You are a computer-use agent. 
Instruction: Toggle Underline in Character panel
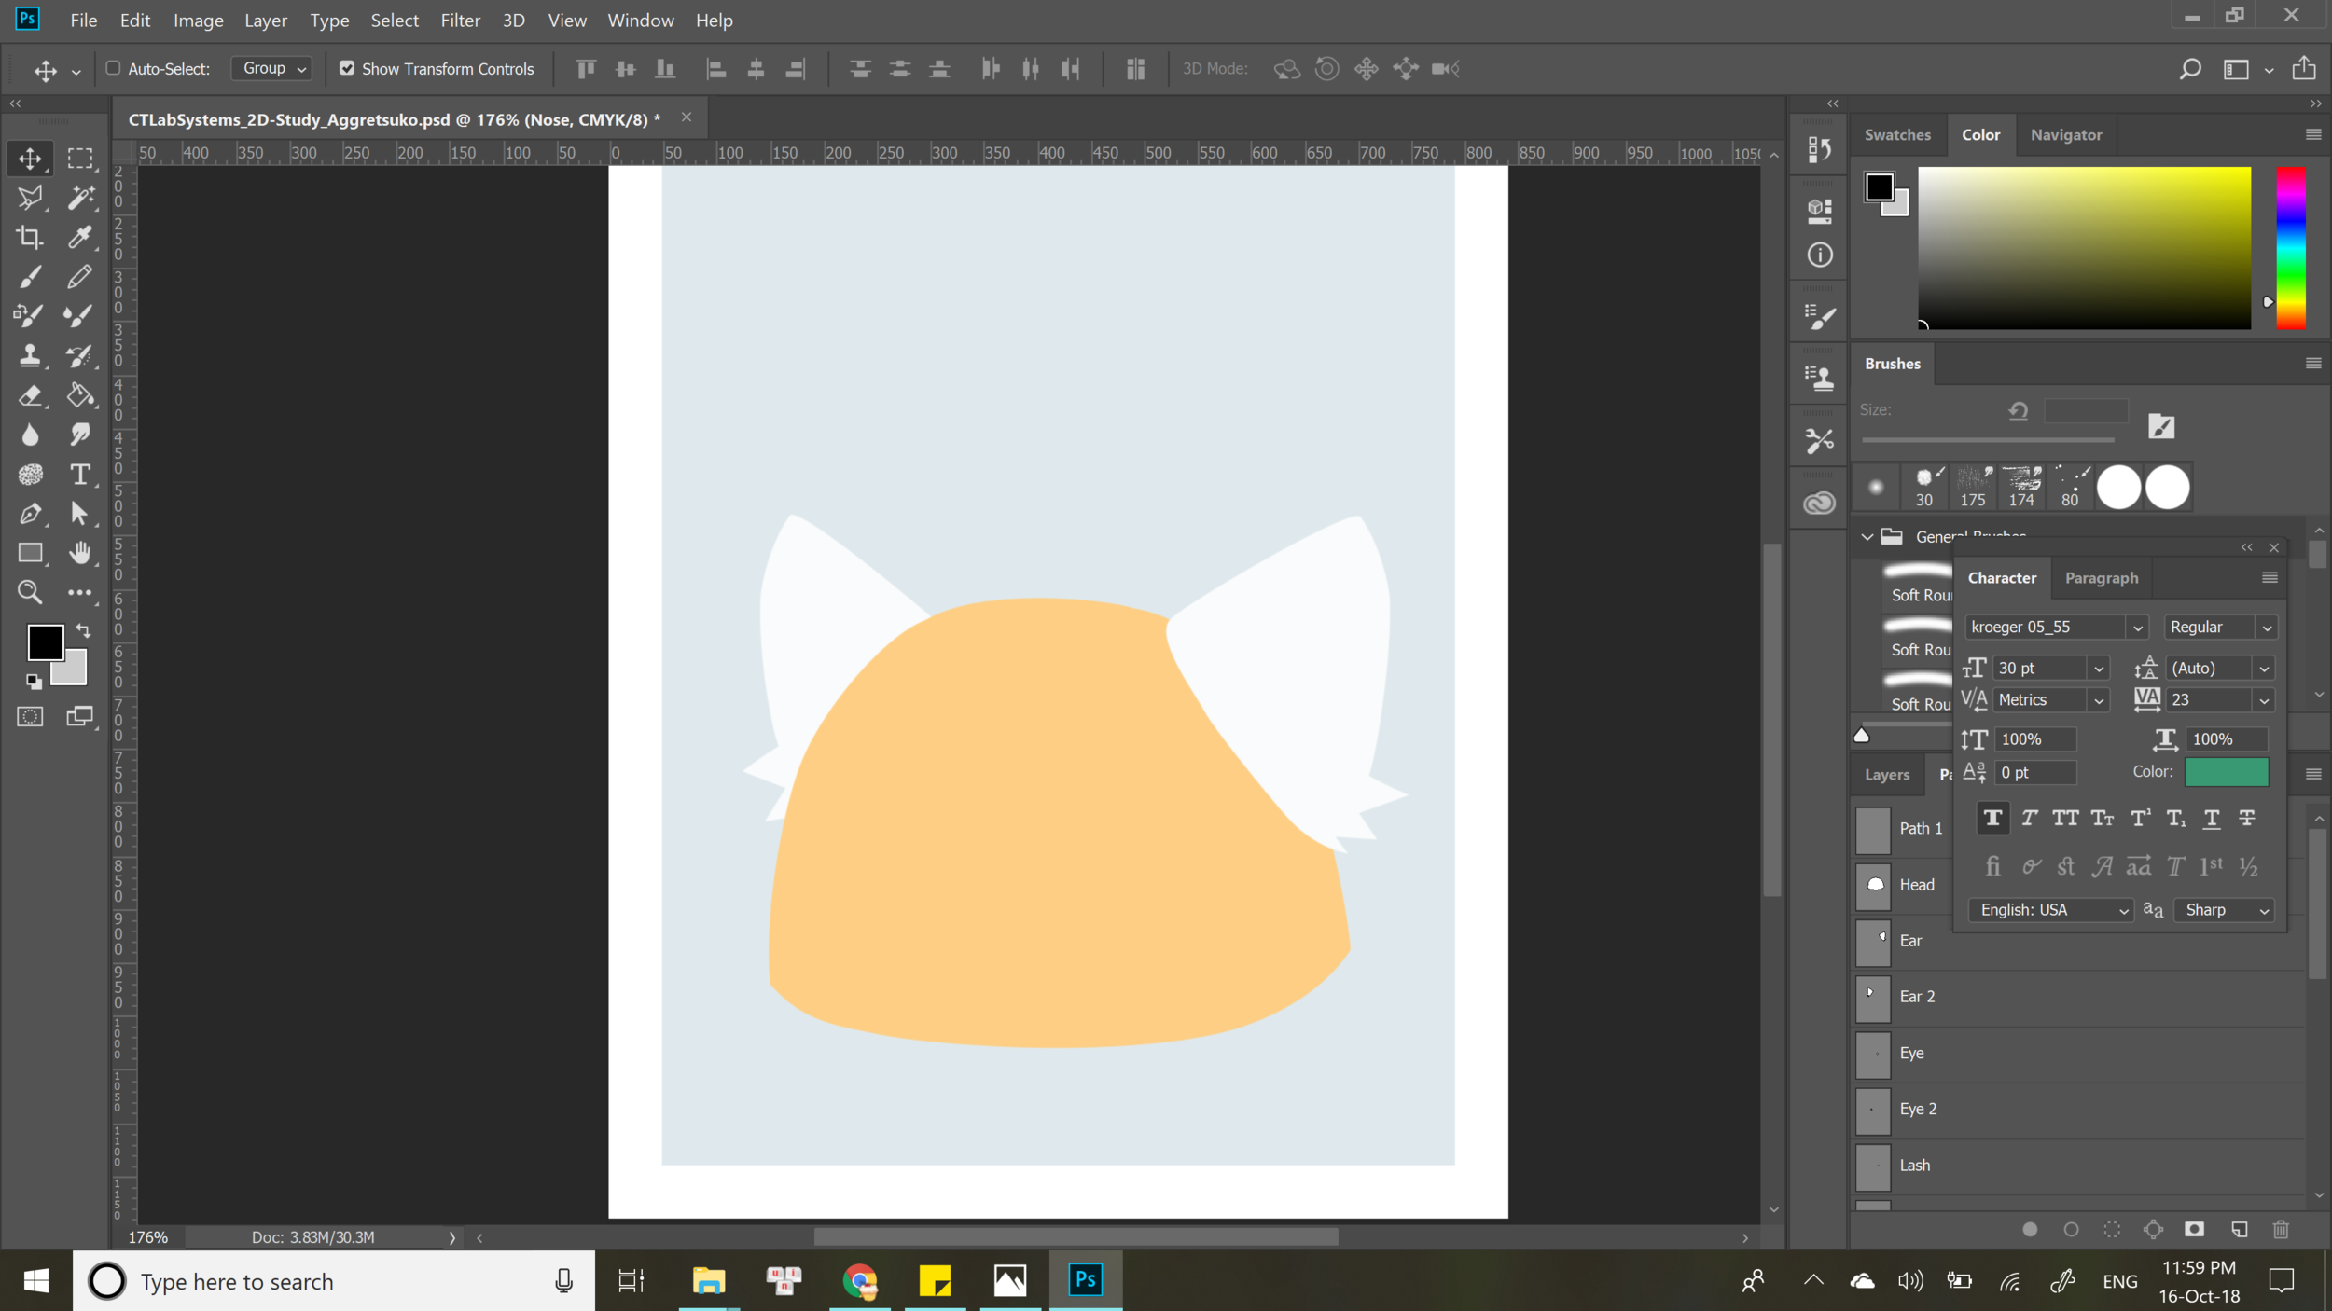(2211, 818)
